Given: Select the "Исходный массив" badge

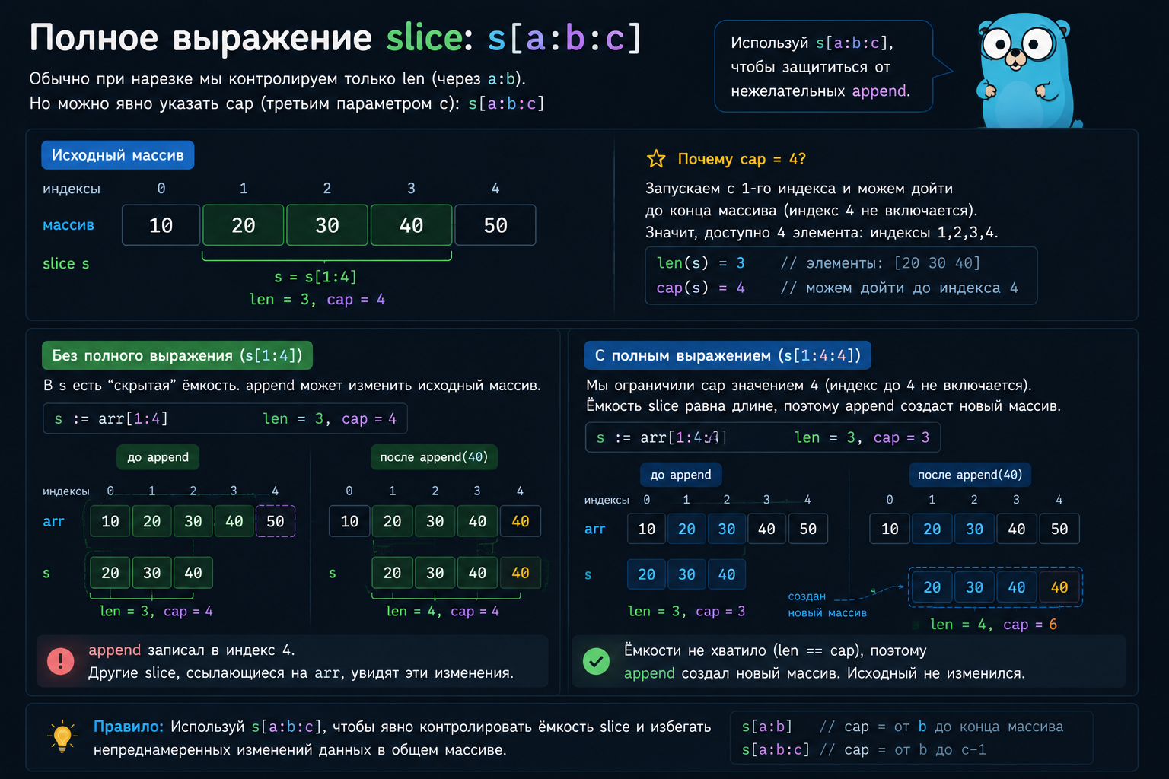Looking at the screenshot, I should click(x=118, y=155).
